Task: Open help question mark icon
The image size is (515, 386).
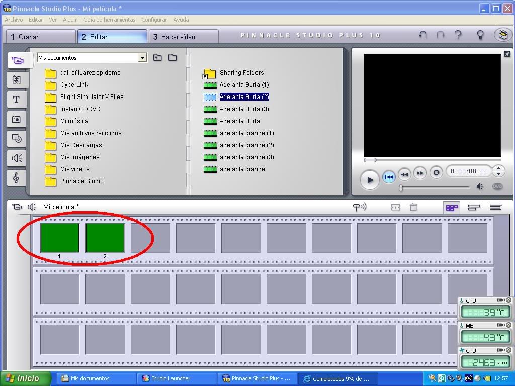Action: pyautogui.click(x=458, y=35)
